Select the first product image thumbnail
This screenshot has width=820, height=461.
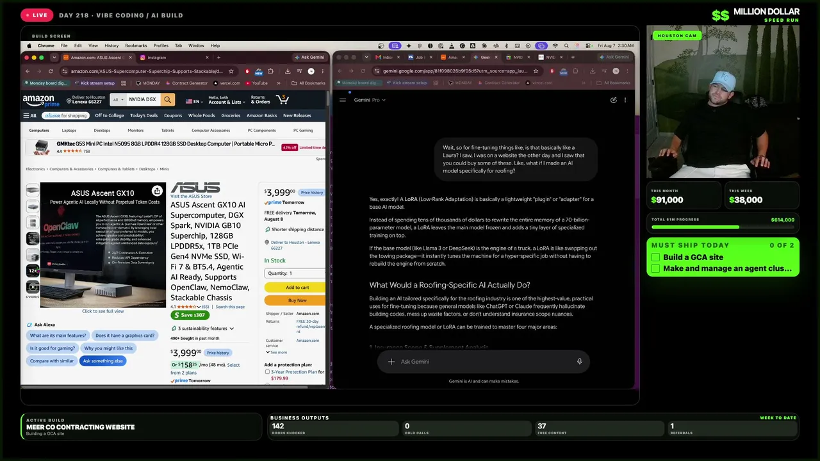32,190
